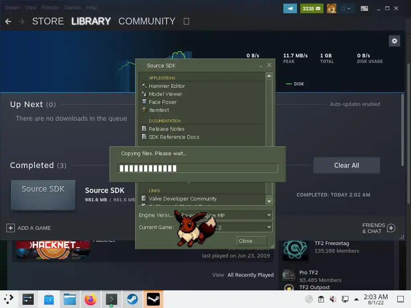Open Valve Developer Community link
411x308 pixels.
pyautogui.click(x=183, y=199)
